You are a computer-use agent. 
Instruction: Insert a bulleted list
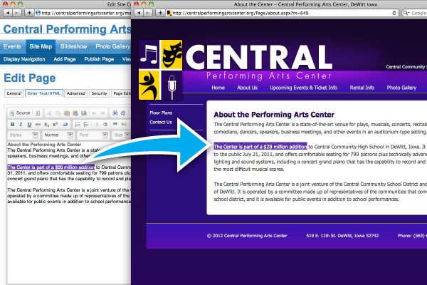(x=86, y=125)
